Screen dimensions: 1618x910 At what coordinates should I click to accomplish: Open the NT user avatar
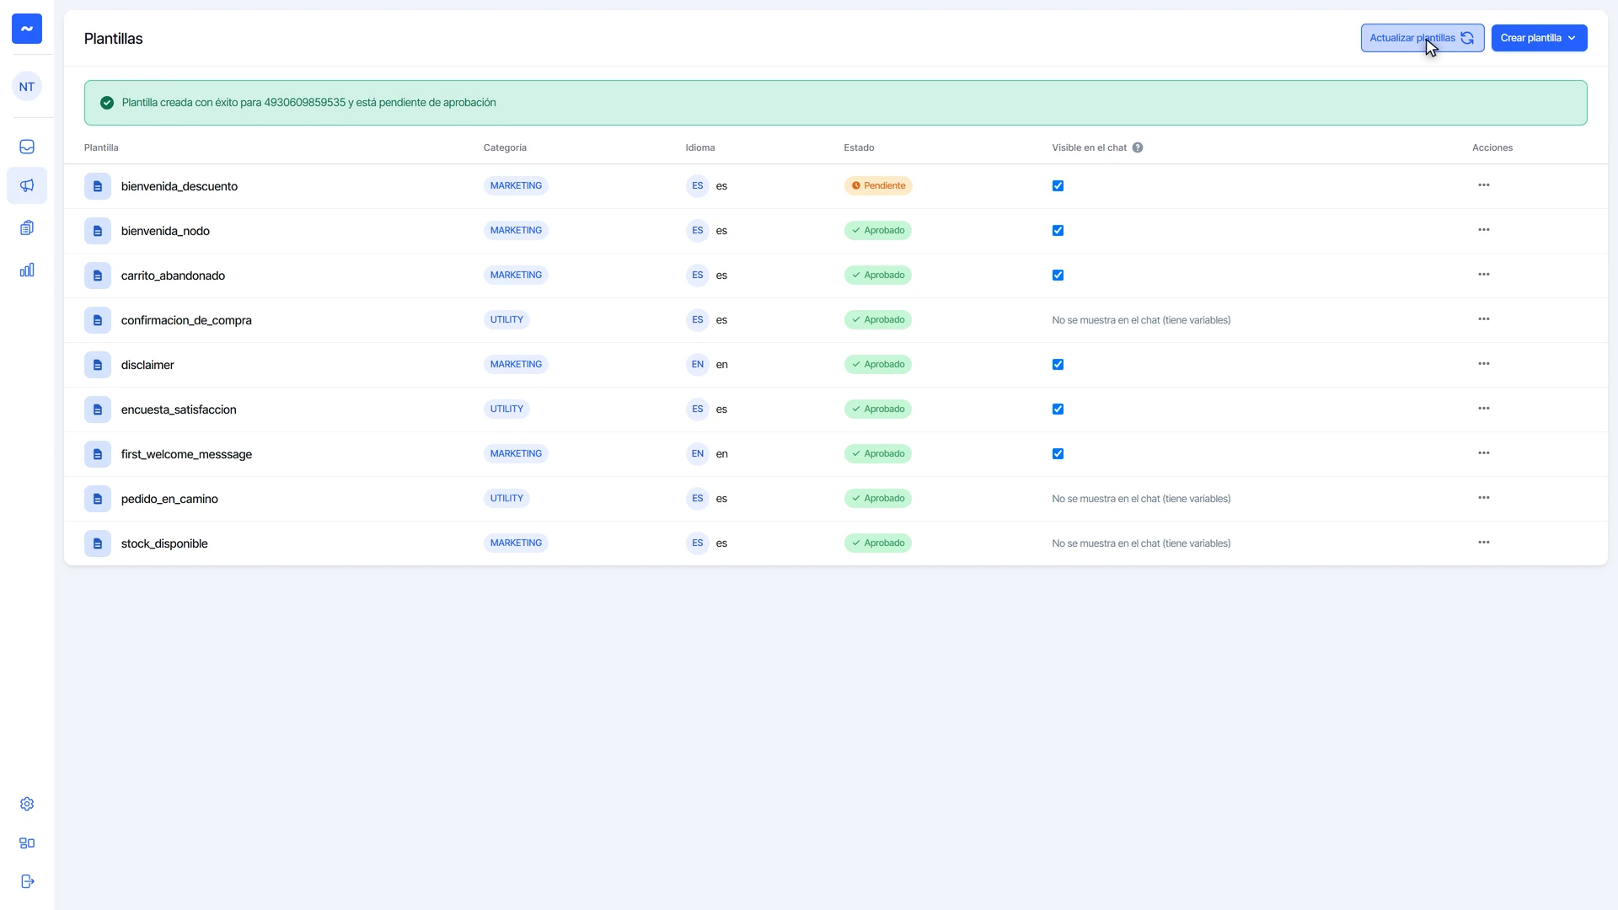27,87
